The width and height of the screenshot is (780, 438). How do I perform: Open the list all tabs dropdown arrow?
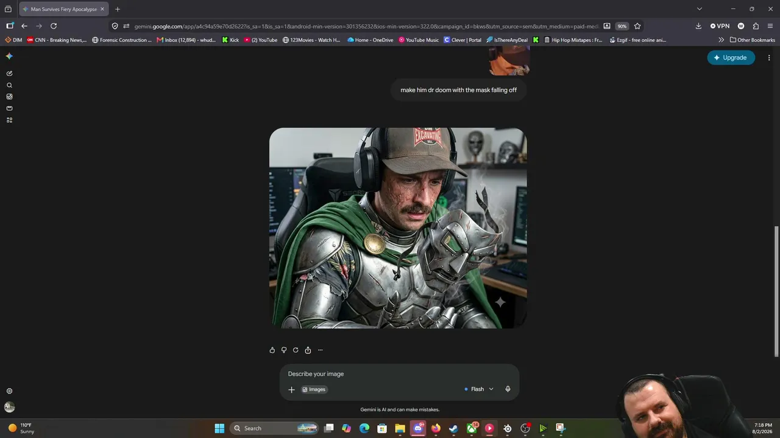tap(700, 9)
